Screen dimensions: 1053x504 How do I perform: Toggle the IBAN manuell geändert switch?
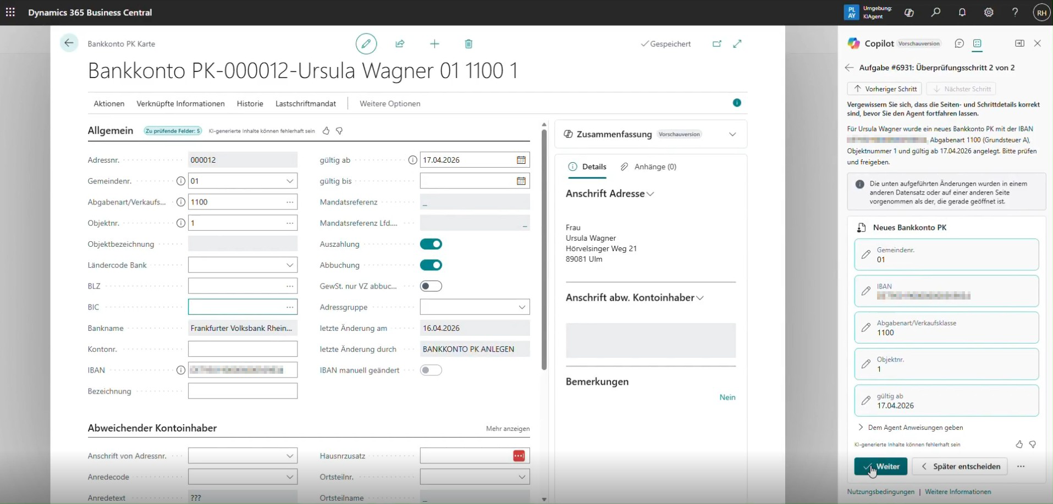point(431,370)
